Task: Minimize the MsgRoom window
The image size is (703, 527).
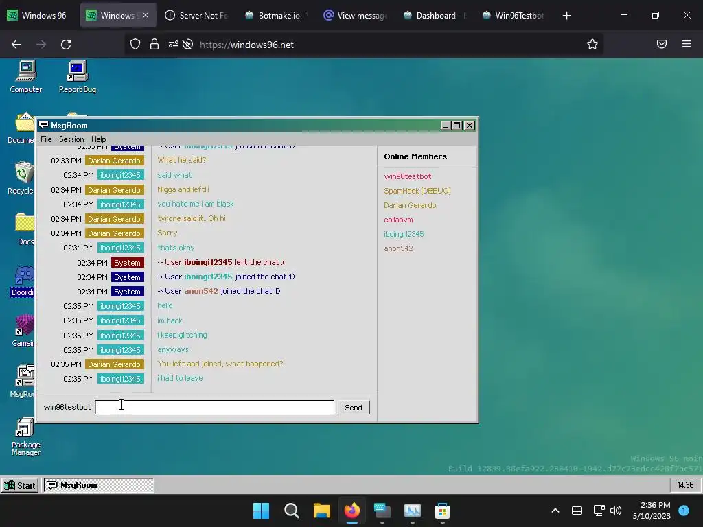Action: (445, 126)
